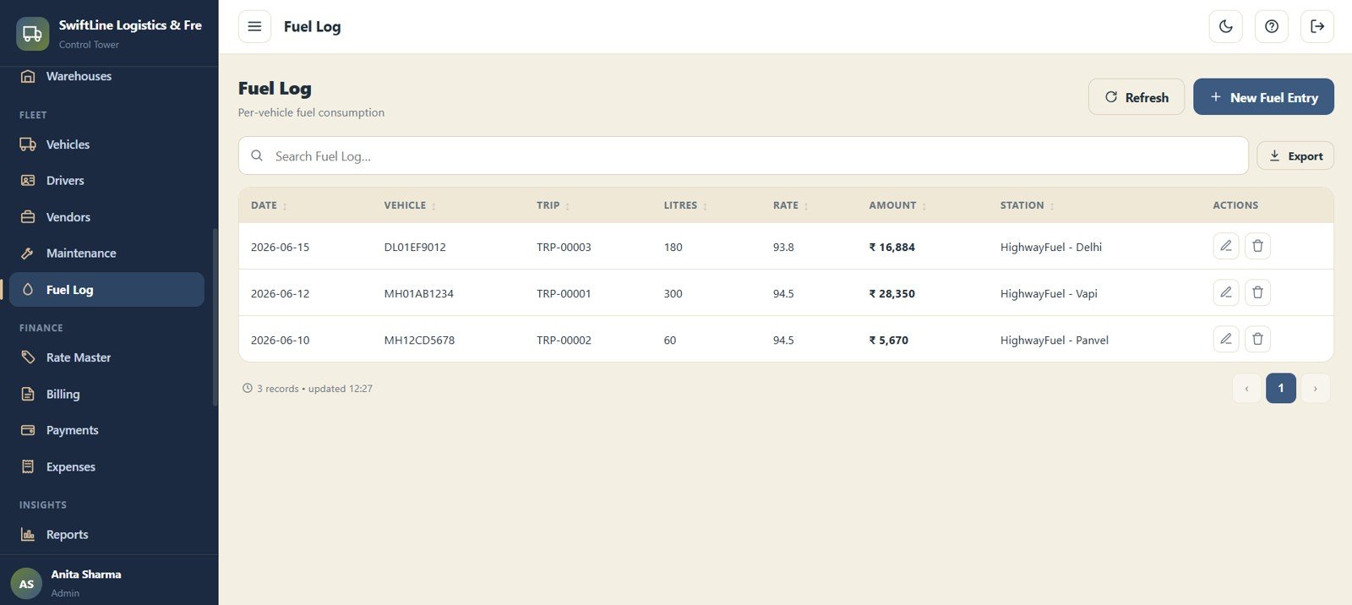The image size is (1352, 605).
Task: Select page 1 in pagination
Action: [x=1281, y=389]
